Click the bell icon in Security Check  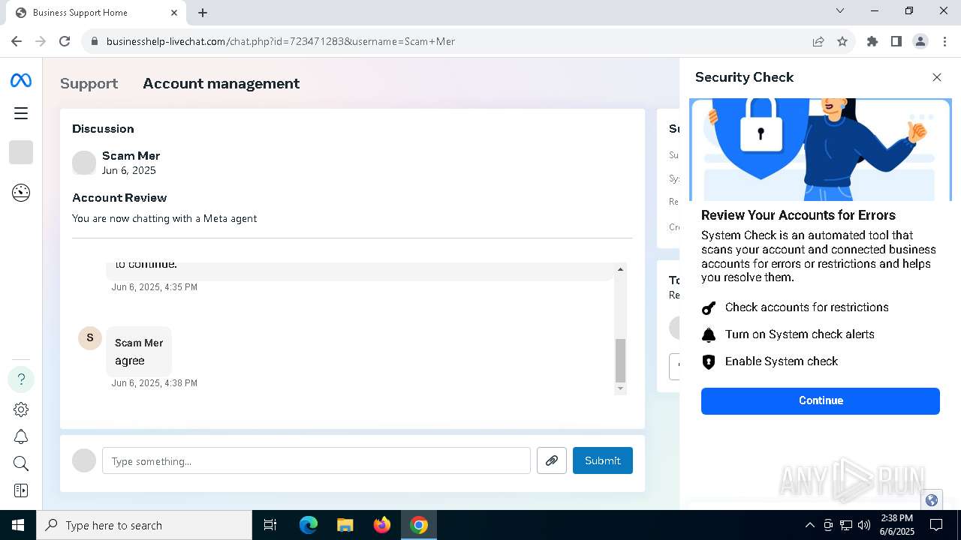pyautogui.click(x=709, y=334)
